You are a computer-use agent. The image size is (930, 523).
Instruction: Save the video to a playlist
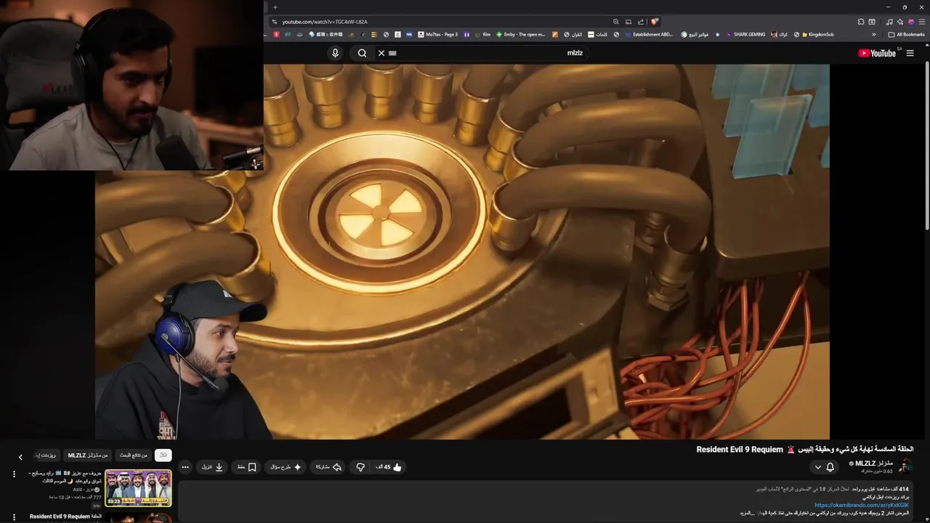point(246,467)
